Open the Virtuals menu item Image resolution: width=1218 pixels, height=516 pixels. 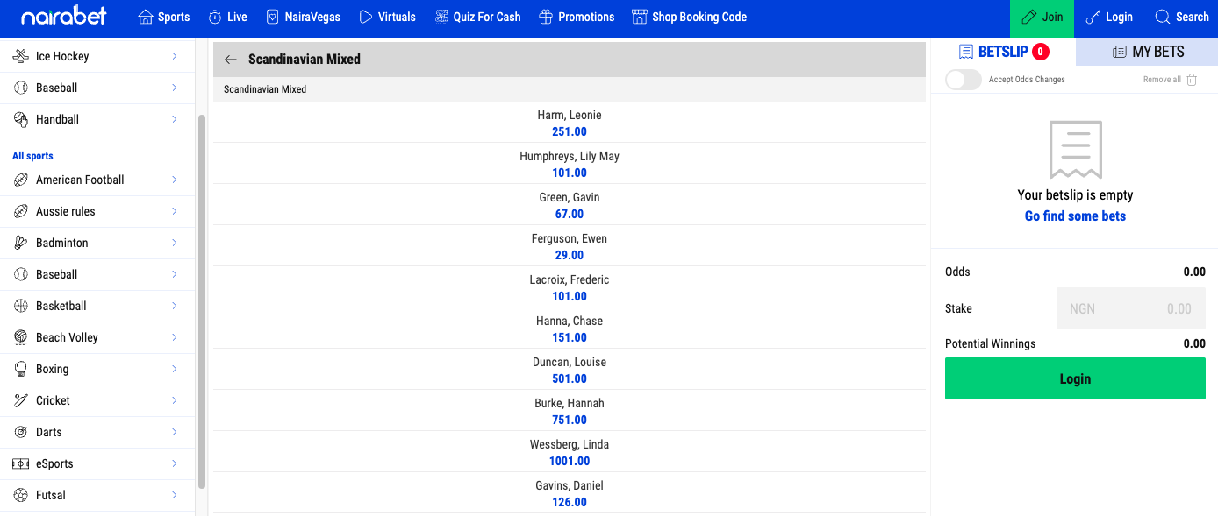click(x=387, y=17)
